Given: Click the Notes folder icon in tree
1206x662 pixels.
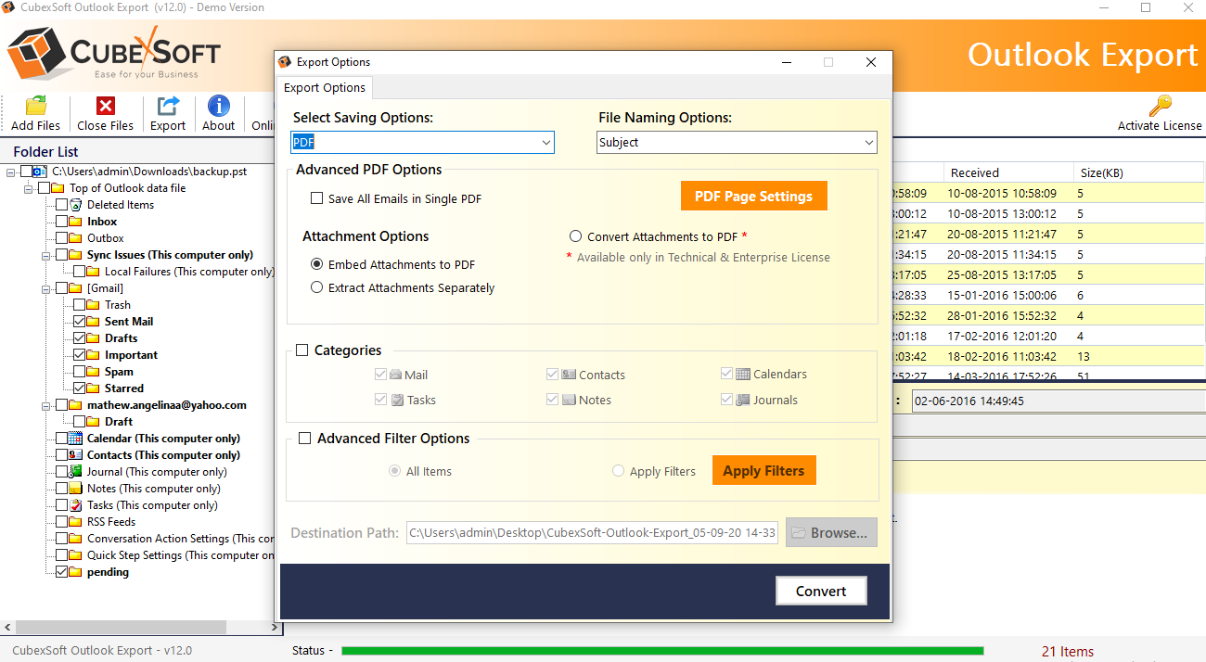Looking at the screenshot, I should 76,489.
